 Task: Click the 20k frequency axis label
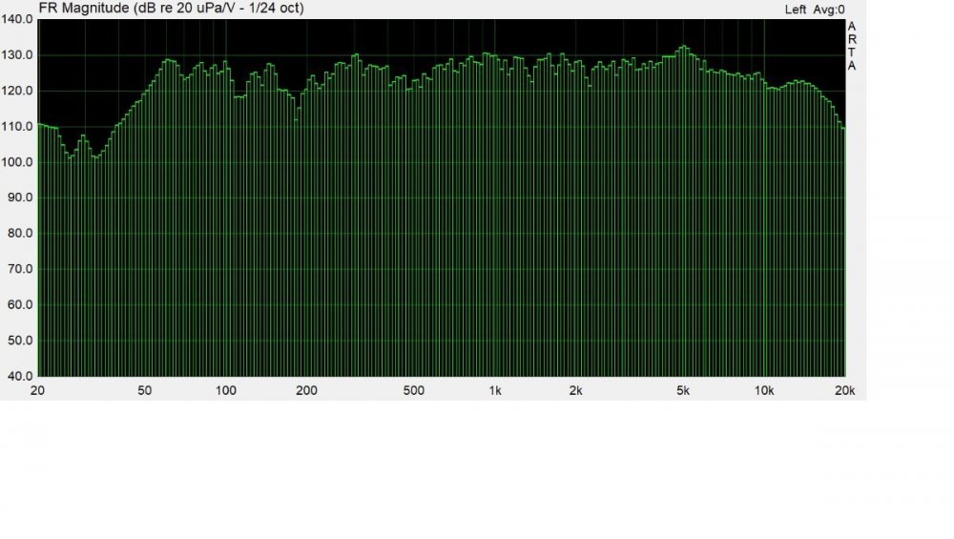coord(844,390)
